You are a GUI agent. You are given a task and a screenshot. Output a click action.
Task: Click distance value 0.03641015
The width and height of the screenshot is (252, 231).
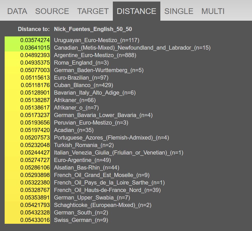coord(35,48)
